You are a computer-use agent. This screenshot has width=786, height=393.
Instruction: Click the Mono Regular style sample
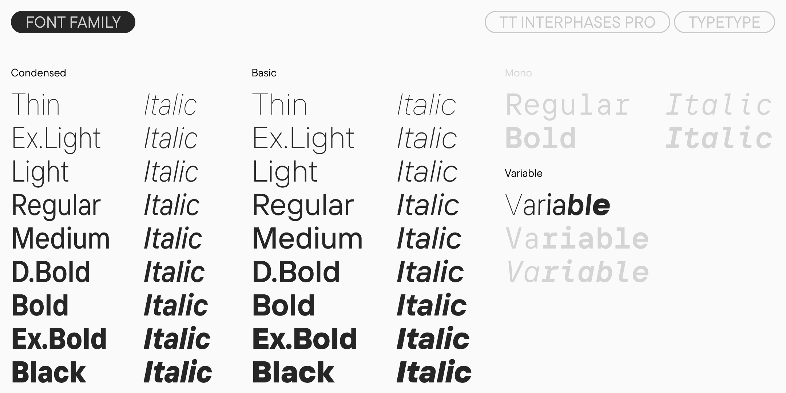pos(568,105)
